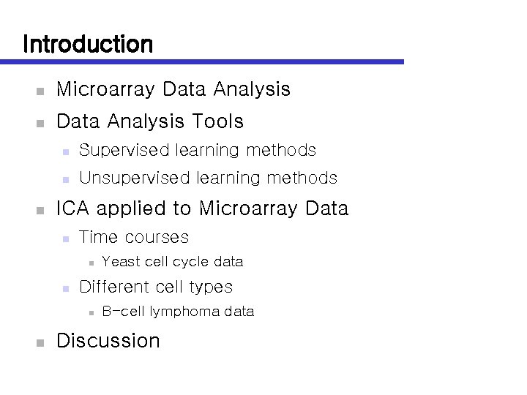Click the 'B-cell lymphoma data' text

(x=178, y=312)
